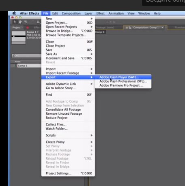Choose Collect Files
The width and height of the screenshot is (185, 186).
68,124
